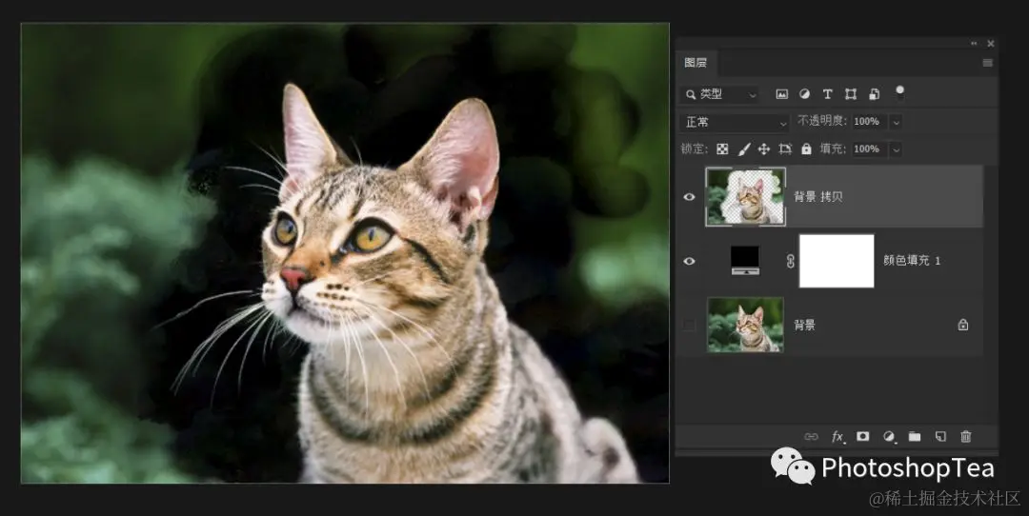The image size is (1029, 516).
Task: Select the 颜色填充 1 layer name
Action: coord(912,261)
